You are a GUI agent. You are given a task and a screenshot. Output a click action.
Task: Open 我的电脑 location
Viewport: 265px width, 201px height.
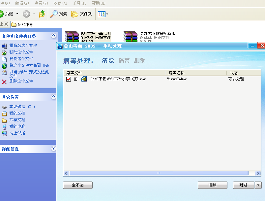17,126
